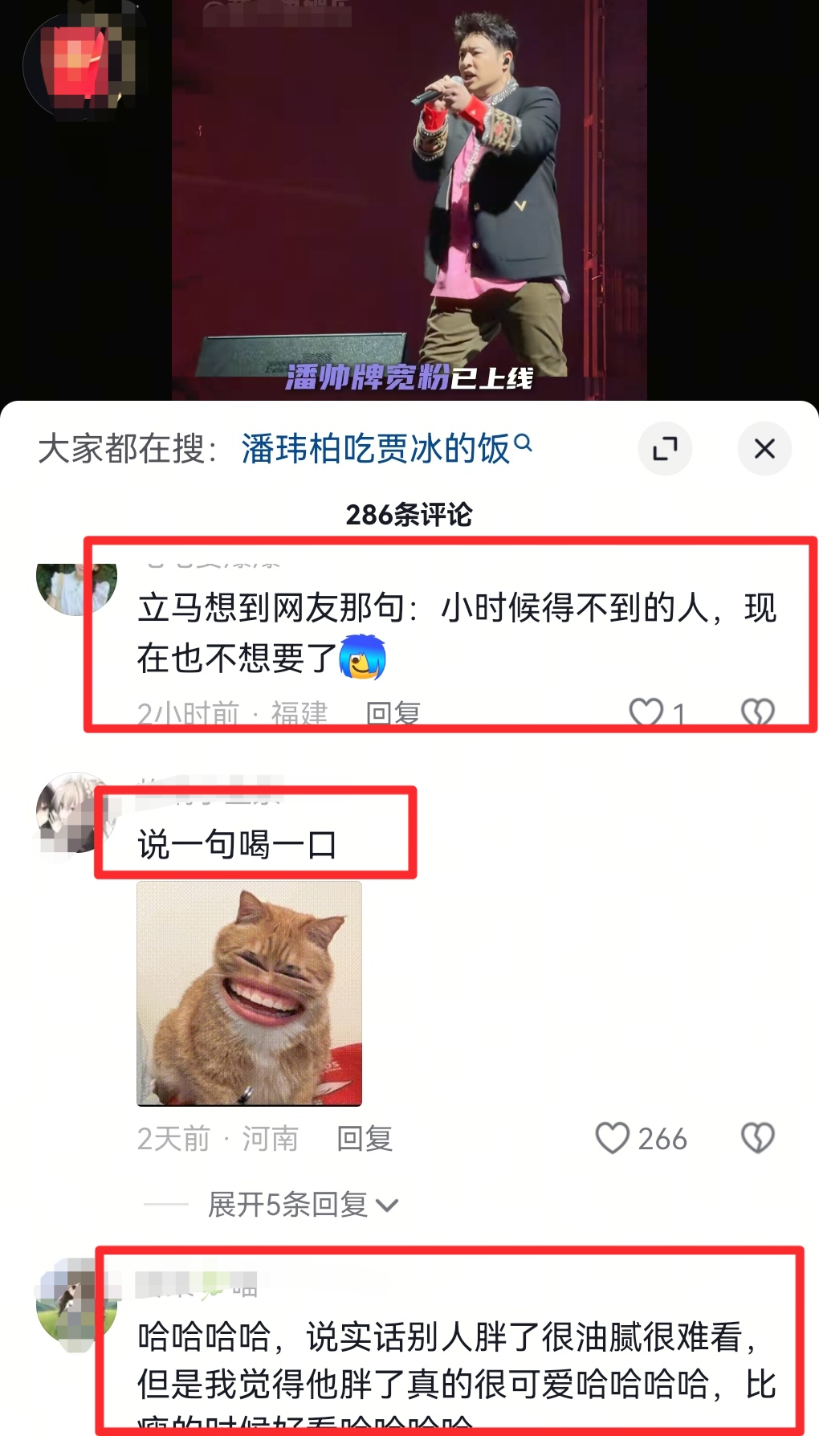Open the comment text 说一句喝一口
This screenshot has height=1436, width=819.
[x=237, y=845]
